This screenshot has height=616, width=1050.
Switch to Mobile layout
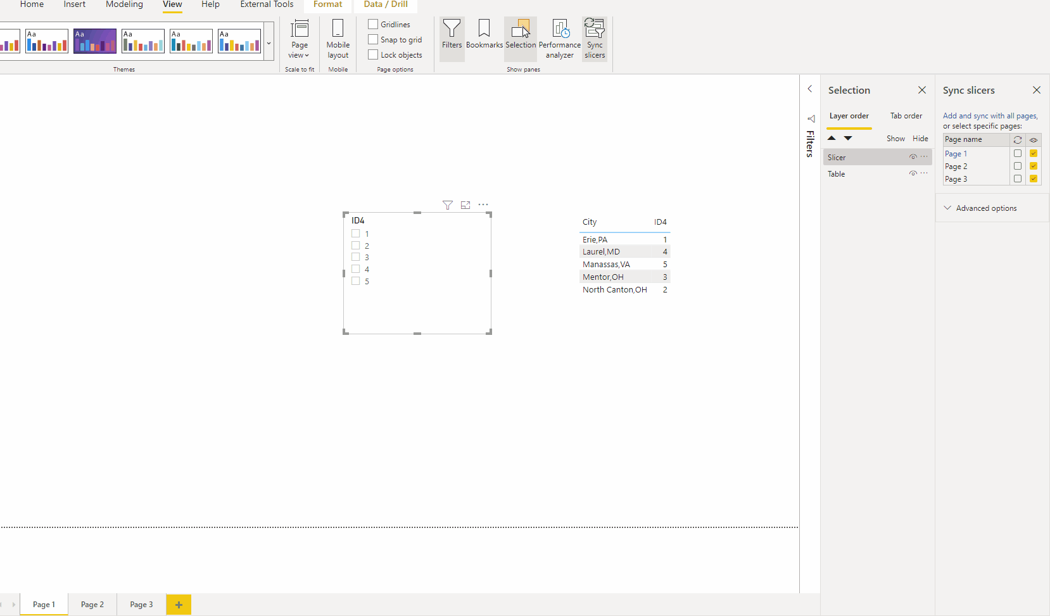click(x=338, y=39)
